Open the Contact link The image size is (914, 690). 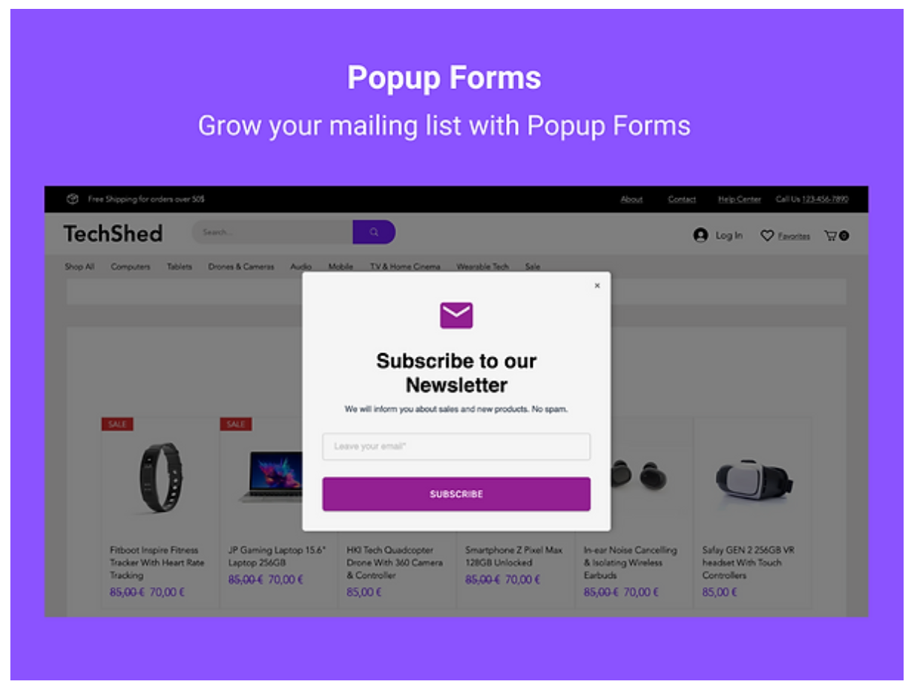point(682,200)
